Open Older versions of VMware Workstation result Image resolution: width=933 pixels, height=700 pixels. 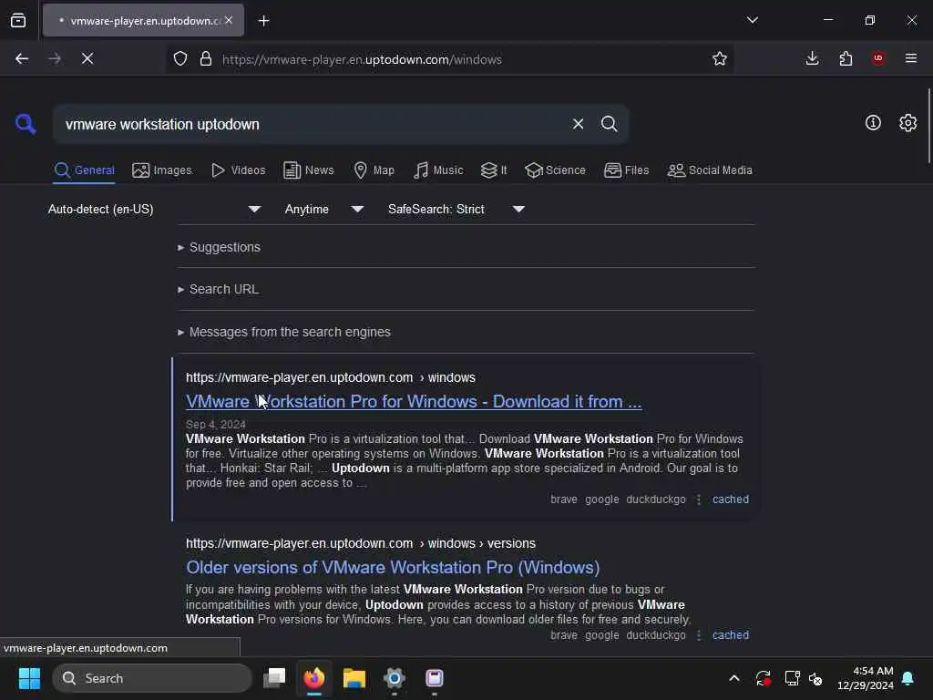393,567
